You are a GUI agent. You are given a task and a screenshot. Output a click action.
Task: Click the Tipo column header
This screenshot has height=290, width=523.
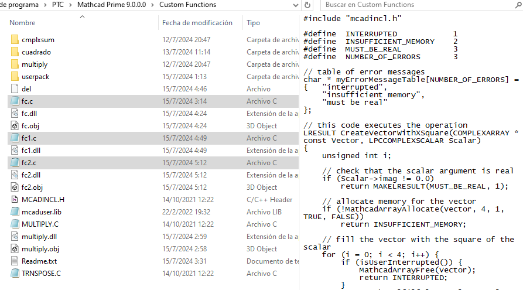pyautogui.click(x=254, y=23)
